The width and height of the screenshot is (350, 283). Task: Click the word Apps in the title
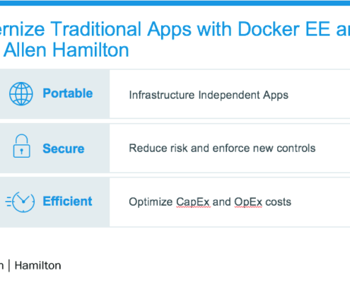169,30
